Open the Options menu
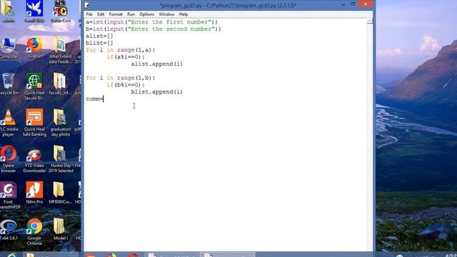Image resolution: width=457 pixels, height=257 pixels. [146, 14]
